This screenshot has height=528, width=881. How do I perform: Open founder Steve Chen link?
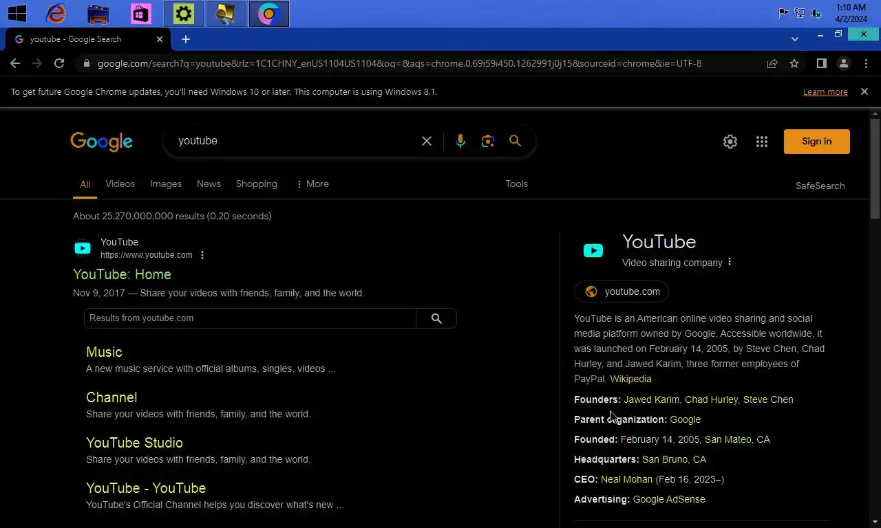point(768,399)
